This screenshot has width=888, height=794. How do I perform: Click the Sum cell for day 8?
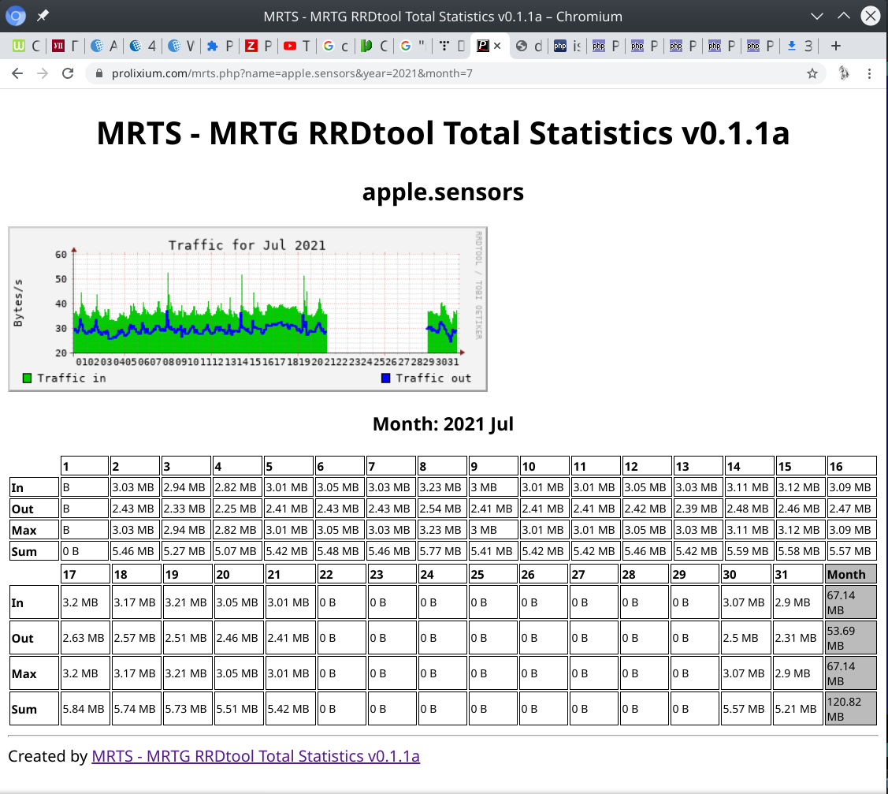click(x=443, y=551)
